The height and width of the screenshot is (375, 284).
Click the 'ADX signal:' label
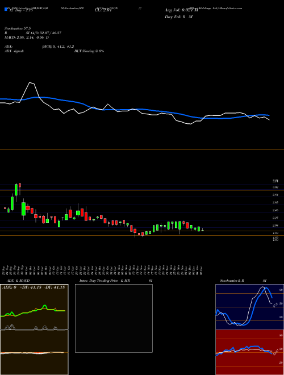pyautogui.click(x=14, y=51)
